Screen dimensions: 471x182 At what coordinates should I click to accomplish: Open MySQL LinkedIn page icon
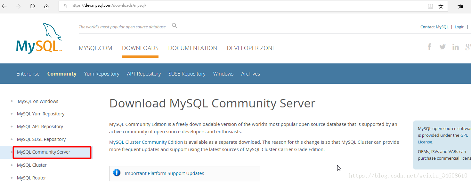[x=456, y=47]
